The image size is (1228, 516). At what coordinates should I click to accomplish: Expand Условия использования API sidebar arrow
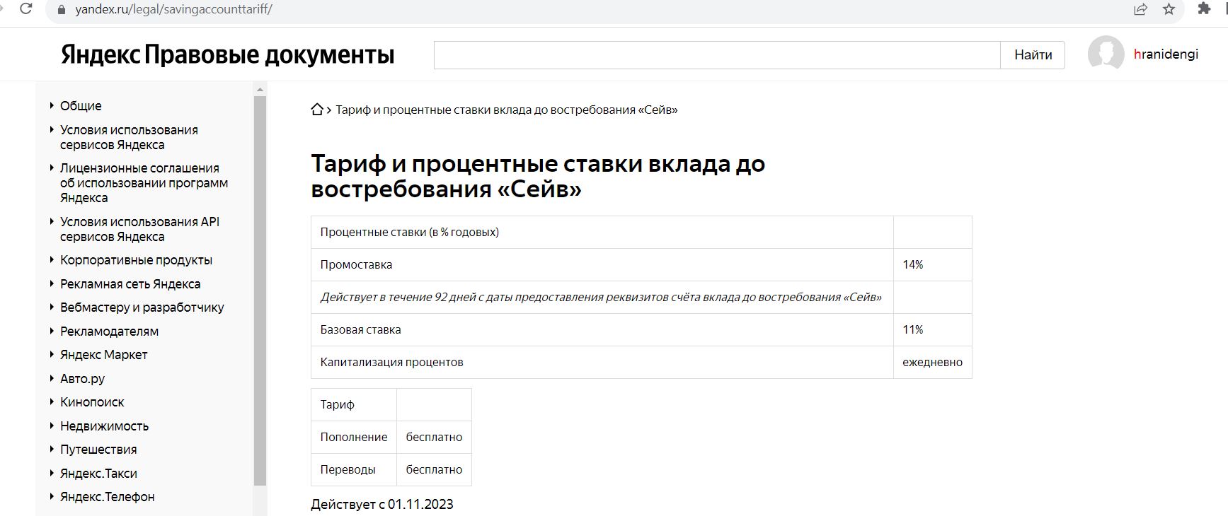click(x=52, y=221)
